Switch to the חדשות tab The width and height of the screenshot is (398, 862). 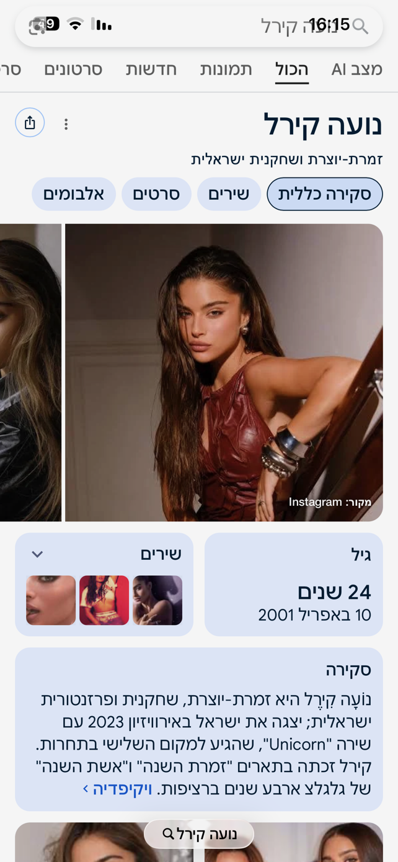point(151,69)
